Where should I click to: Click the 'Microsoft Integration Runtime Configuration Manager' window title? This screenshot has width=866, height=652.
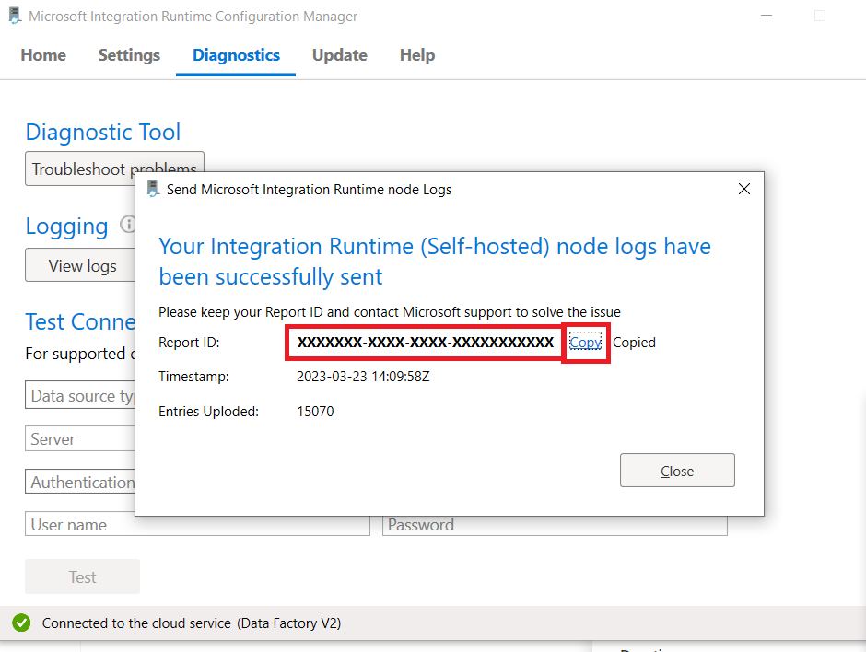pyautogui.click(x=193, y=17)
